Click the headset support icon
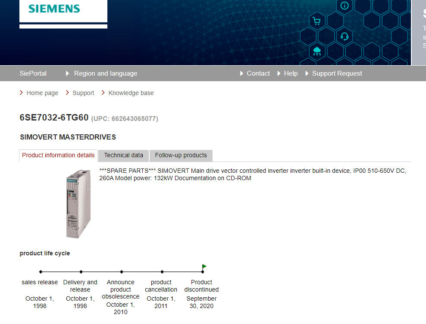The image size is (426, 324). pyautogui.click(x=344, y=36)
